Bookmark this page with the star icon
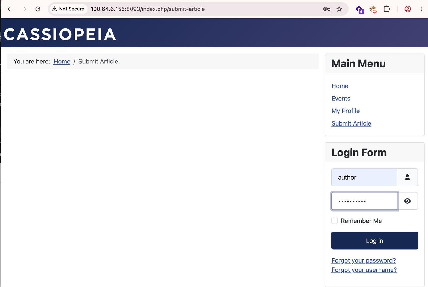The height and width of the screenshot is (287, 428). 339,9
